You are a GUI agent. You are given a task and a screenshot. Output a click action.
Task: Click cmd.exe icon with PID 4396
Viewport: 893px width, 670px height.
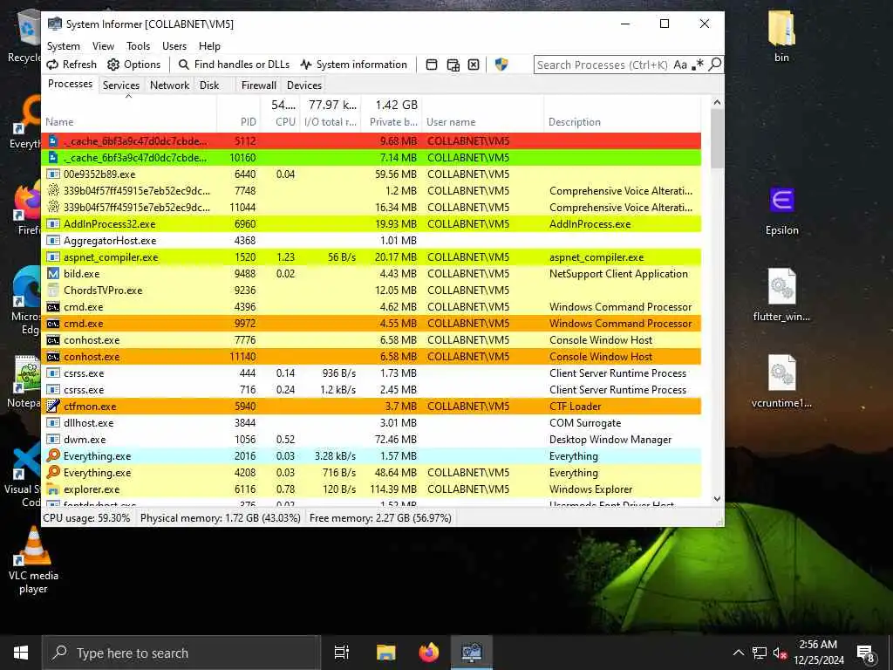click(53, 306)
